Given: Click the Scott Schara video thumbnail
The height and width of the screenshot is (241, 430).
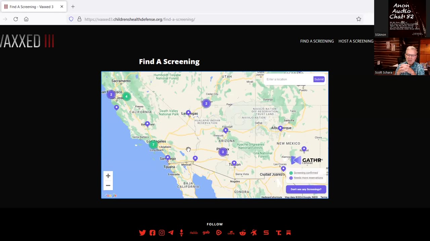Looking at the screenshot, I should tap(402, 56).
